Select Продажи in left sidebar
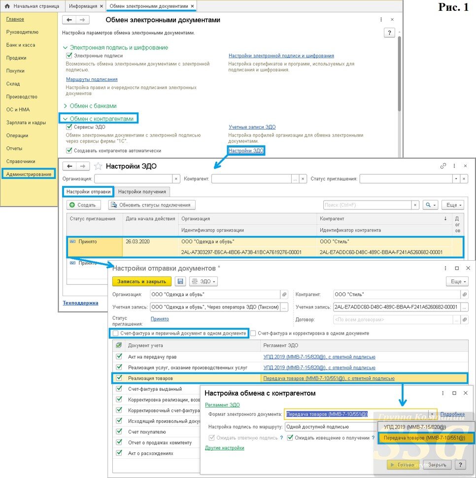476x478 pixels. click(x=16, y=58)
